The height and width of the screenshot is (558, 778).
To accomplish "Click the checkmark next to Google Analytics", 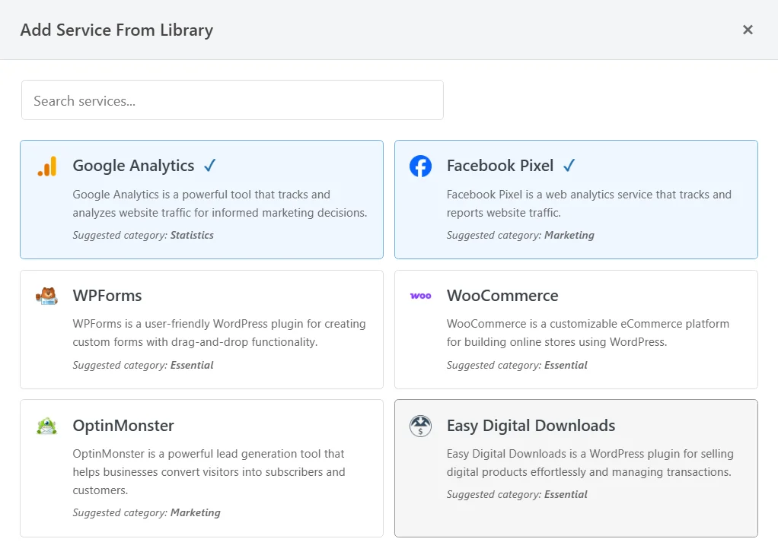I will 210,165.
